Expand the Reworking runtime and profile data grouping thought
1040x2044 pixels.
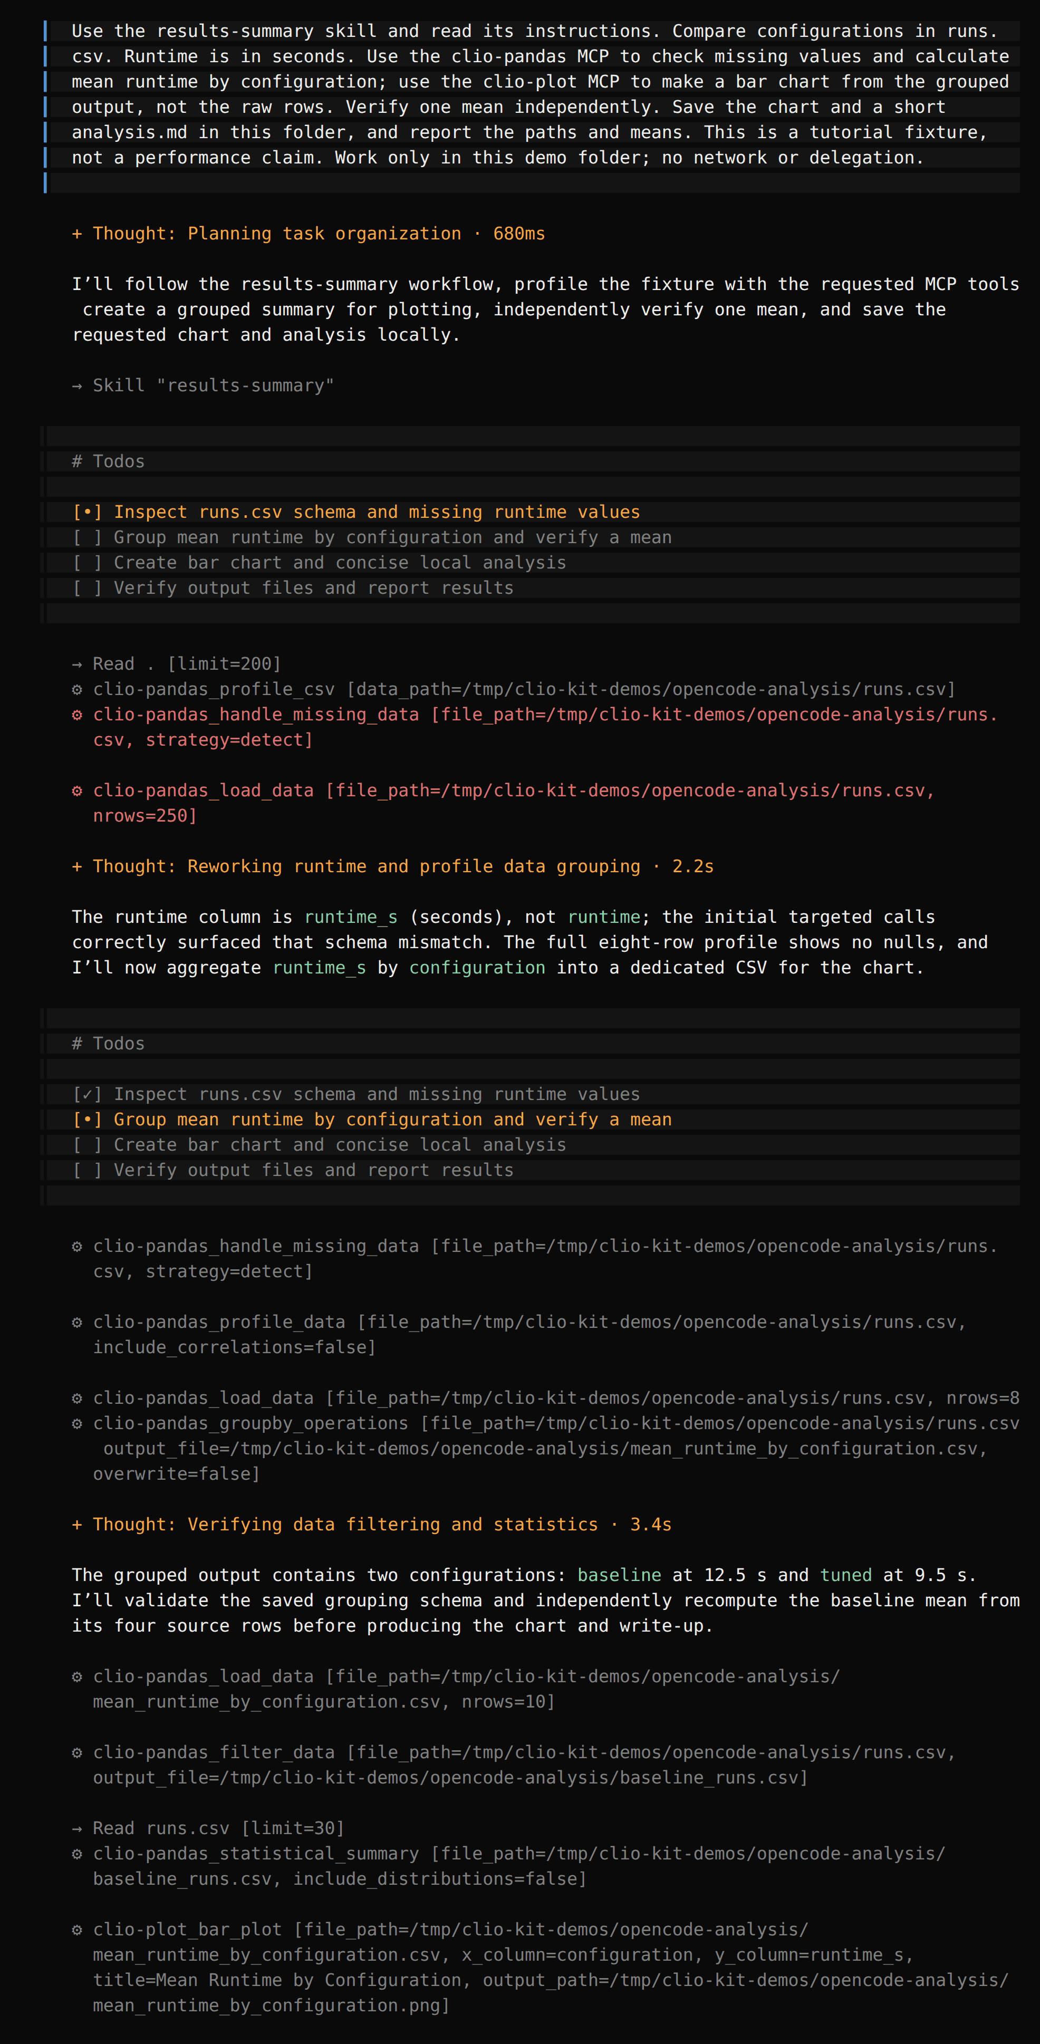point(393,866)
